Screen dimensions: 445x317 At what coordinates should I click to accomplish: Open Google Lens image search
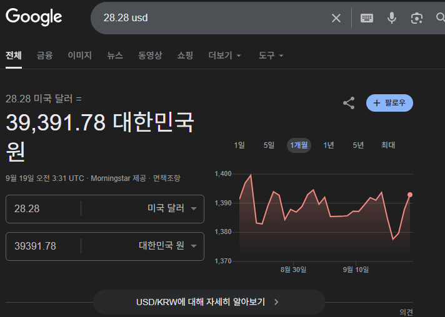[x=417, y=18]
